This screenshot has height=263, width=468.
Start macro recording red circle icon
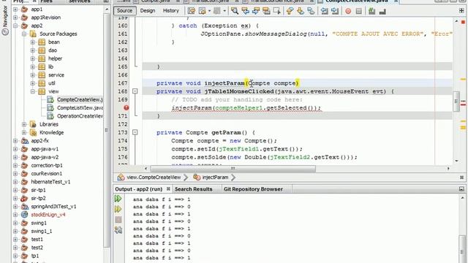pyautogui.click(x=348, y=12)
